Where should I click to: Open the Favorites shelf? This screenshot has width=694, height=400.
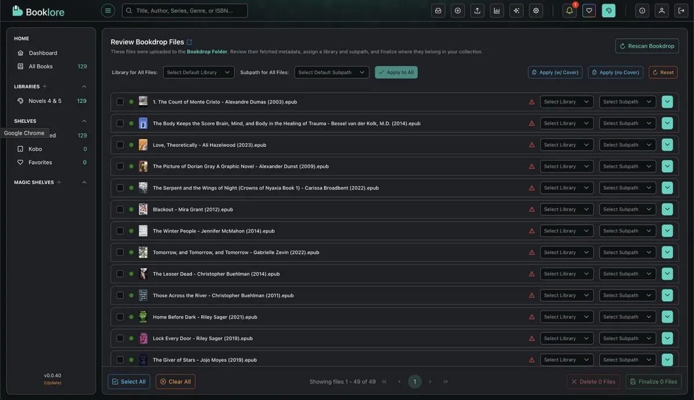tap(52, 162)
